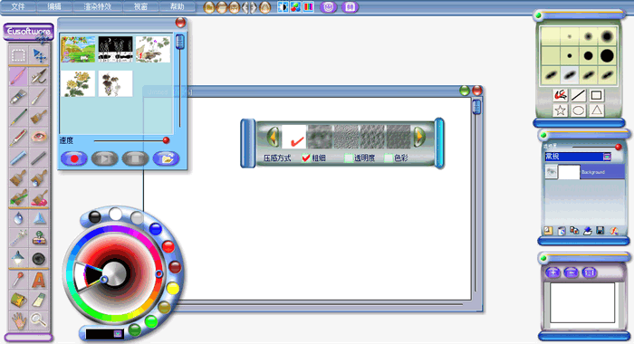Toggle the 粗細 pressure checkbox
This screenshot has height=344, width=634.
[306, 158]
